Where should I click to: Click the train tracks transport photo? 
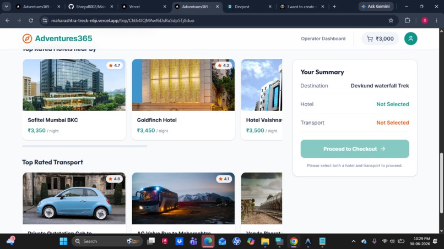[x=262, y=198]
